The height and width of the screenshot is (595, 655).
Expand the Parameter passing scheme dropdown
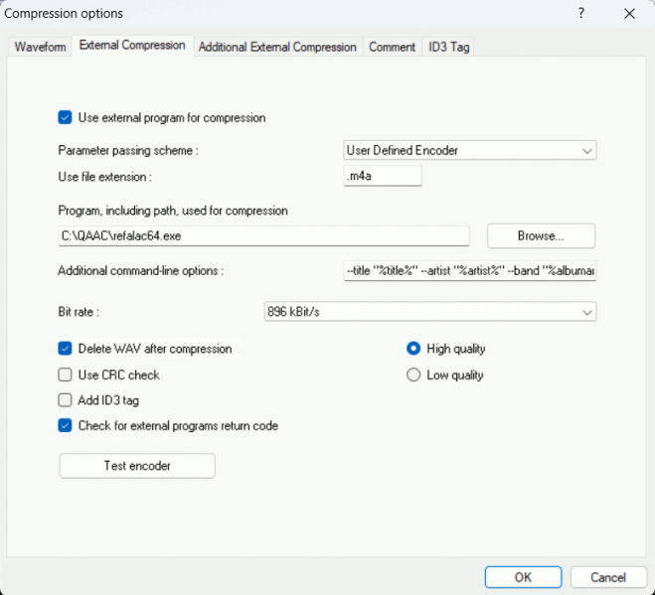pos(468,150)
